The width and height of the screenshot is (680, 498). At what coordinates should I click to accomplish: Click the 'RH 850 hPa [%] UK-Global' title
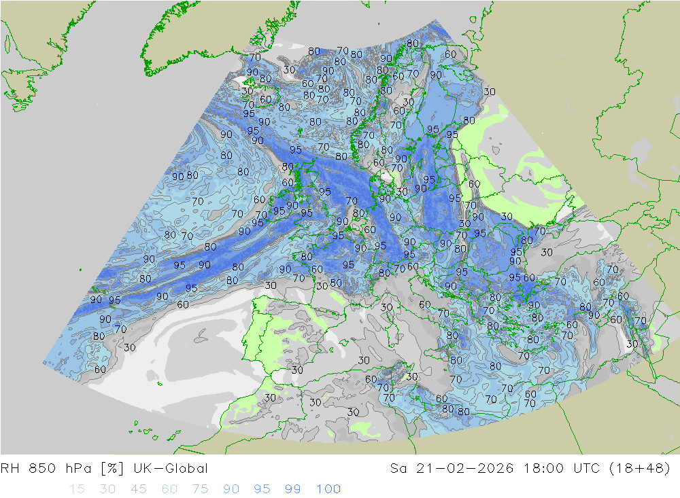tap(104, 469)
